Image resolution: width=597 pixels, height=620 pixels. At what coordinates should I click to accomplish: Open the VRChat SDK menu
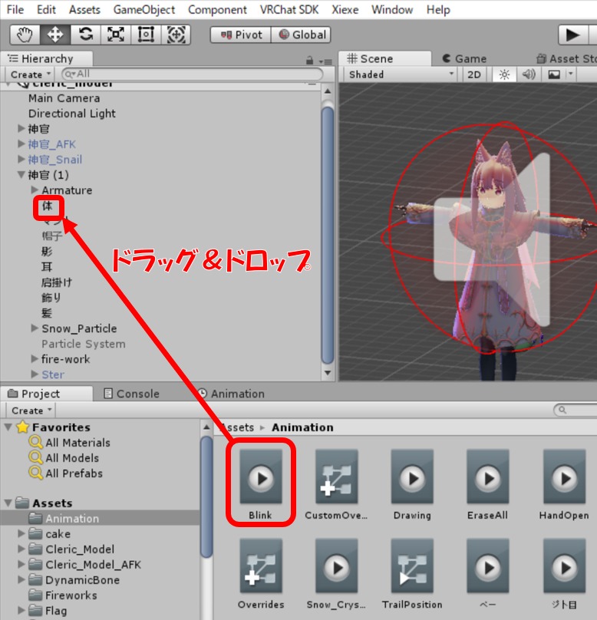pyautogui.click(x=291, y=10)
